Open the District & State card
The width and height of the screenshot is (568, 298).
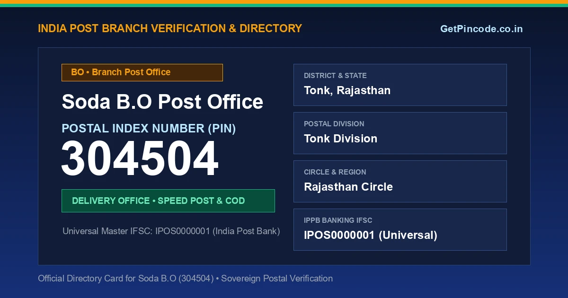tap(400, 85)
